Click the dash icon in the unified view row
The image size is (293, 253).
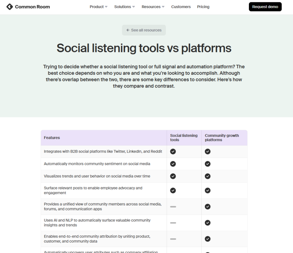[173, 206]
